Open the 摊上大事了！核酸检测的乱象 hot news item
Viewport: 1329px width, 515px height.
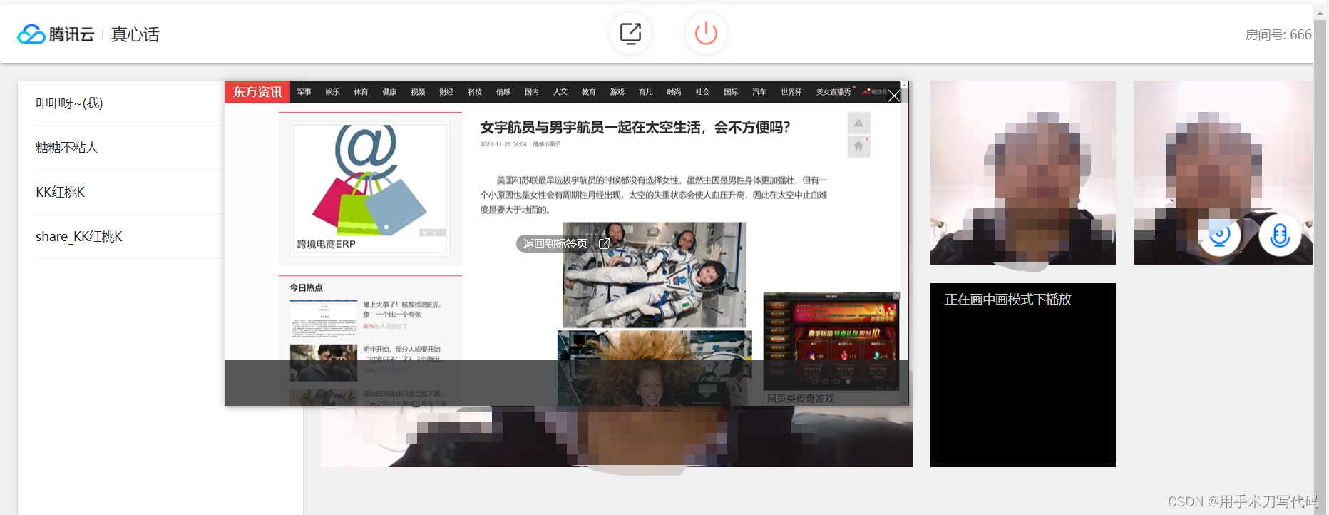coord(401,310)
